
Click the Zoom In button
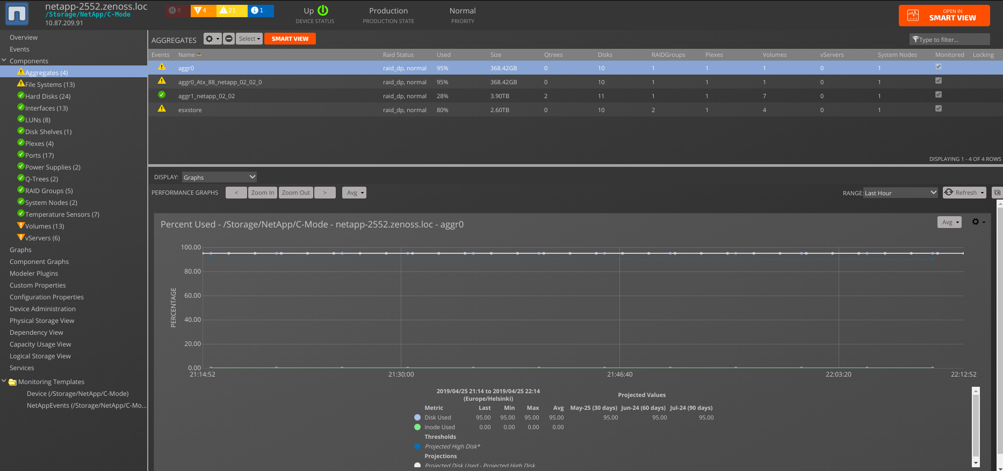click(x=262, y=193)
